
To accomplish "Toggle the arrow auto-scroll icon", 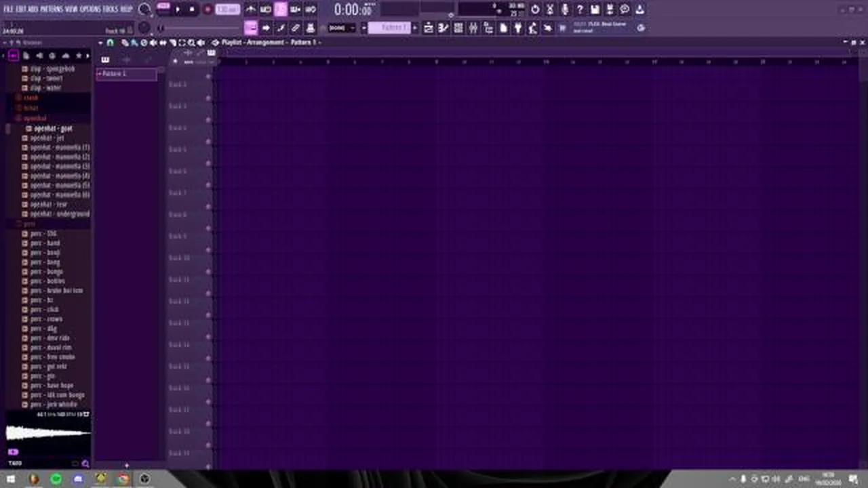I will click(266, 28).
